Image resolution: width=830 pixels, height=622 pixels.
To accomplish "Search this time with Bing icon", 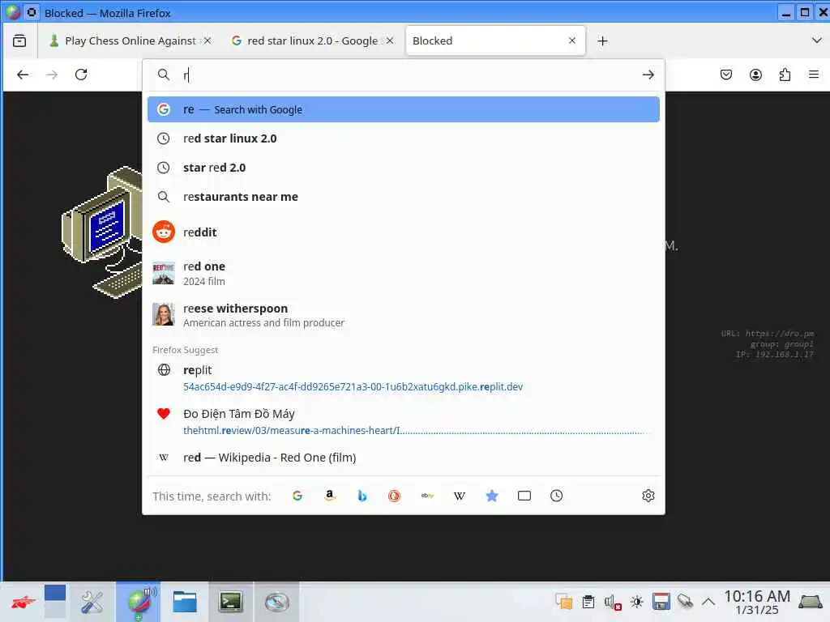I will coord(362,496).
